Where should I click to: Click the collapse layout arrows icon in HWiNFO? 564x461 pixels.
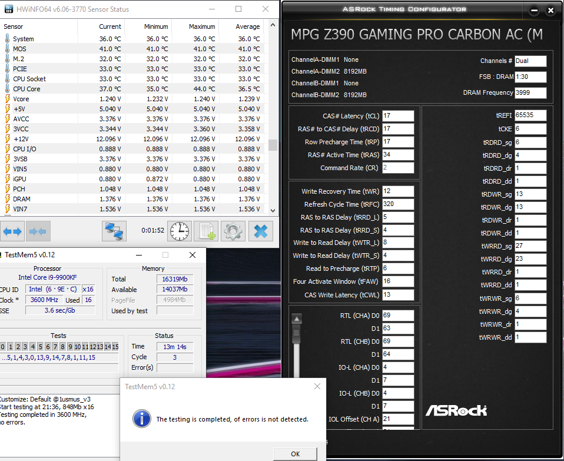(x=38, y=231)
